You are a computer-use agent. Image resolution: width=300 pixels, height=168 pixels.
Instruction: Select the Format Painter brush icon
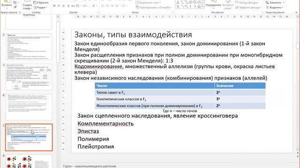coord(15,7)
